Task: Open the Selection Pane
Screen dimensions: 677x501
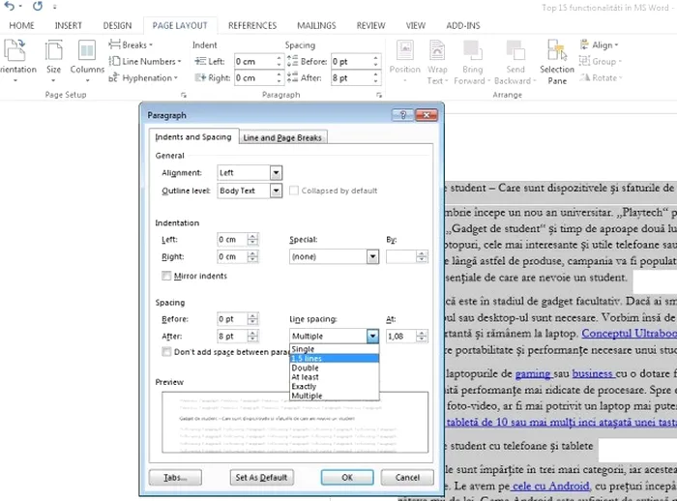Action: [557, 62]
